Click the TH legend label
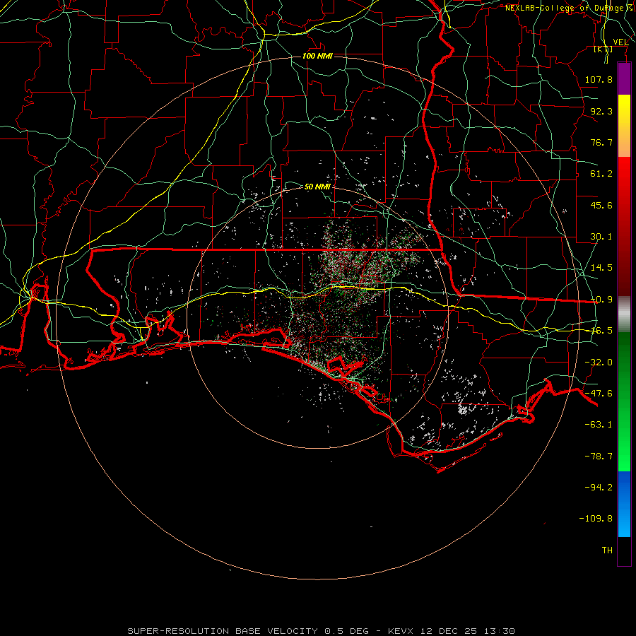This screenshot has width=636, height=636. (607, 550)
